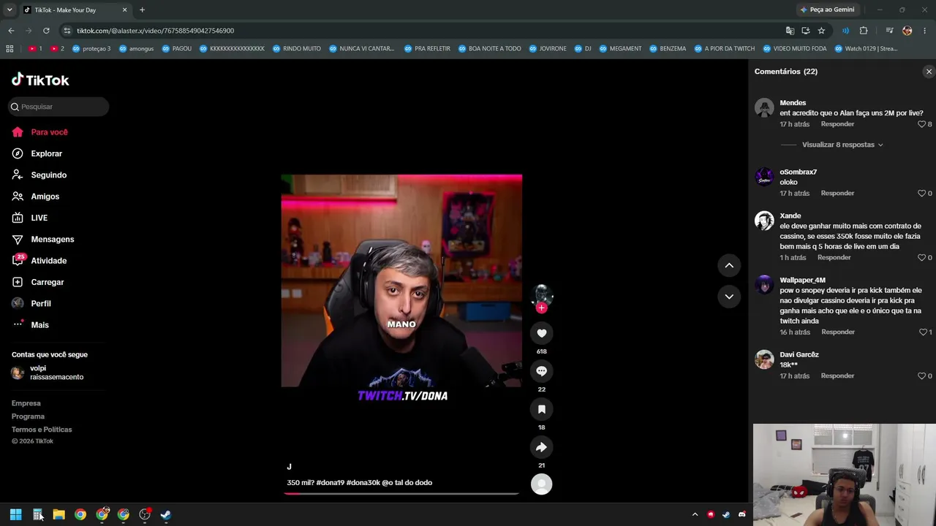Click Peça ao Gemini button
The height and width of the screenshot is (526, 936).
[x=827, y=9]
